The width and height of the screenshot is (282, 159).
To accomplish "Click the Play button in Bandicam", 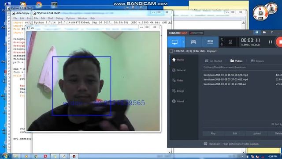I will (213, 133).
